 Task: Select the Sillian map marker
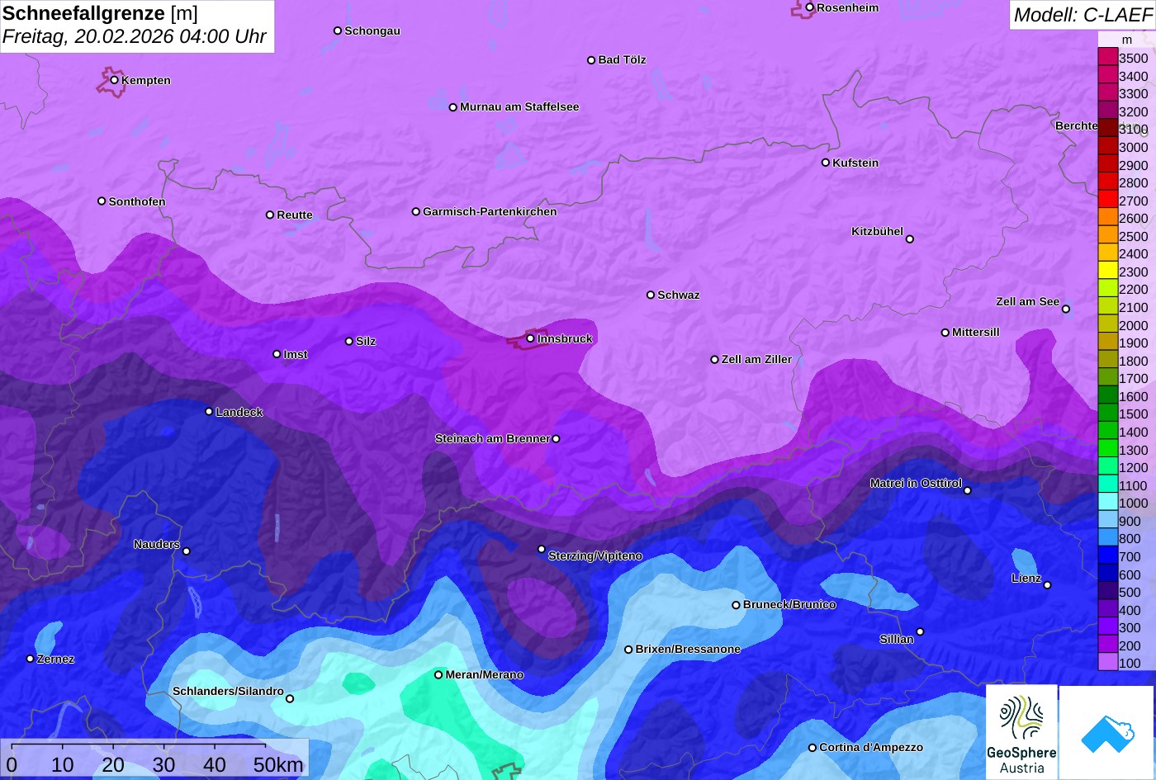(920, 632)
